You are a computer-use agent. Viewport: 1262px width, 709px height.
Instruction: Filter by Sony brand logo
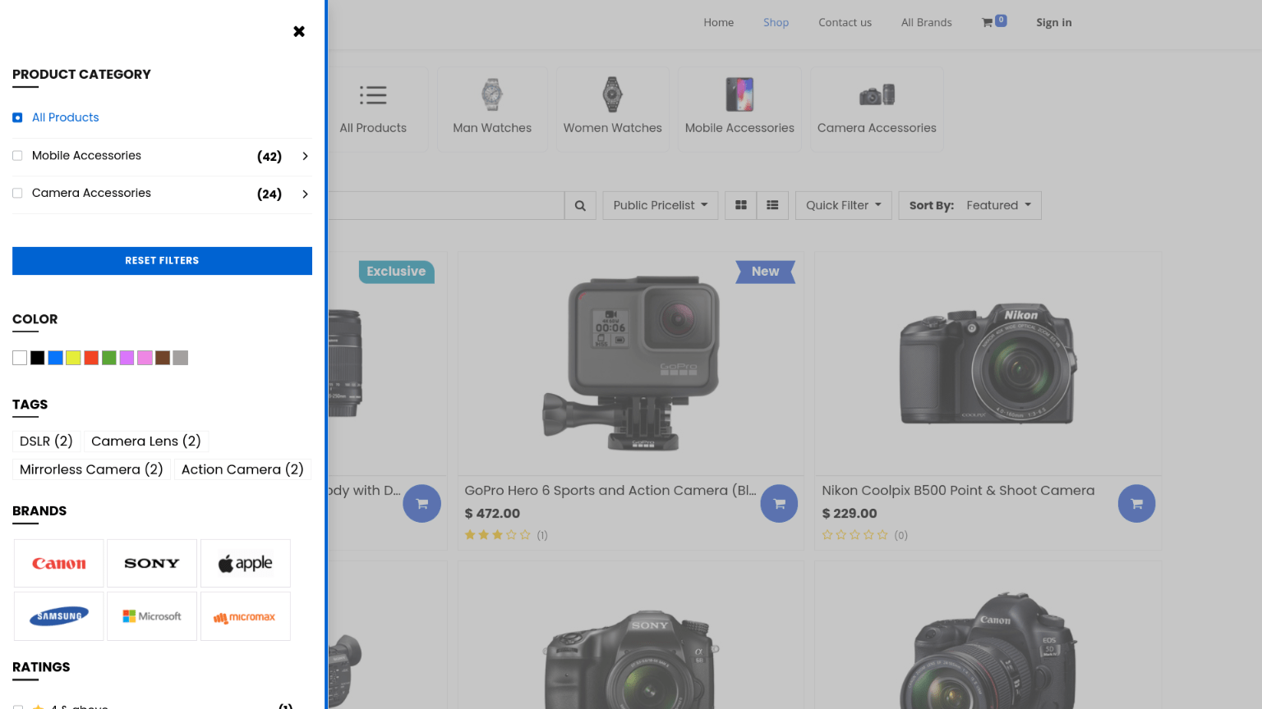click(152, 564)
